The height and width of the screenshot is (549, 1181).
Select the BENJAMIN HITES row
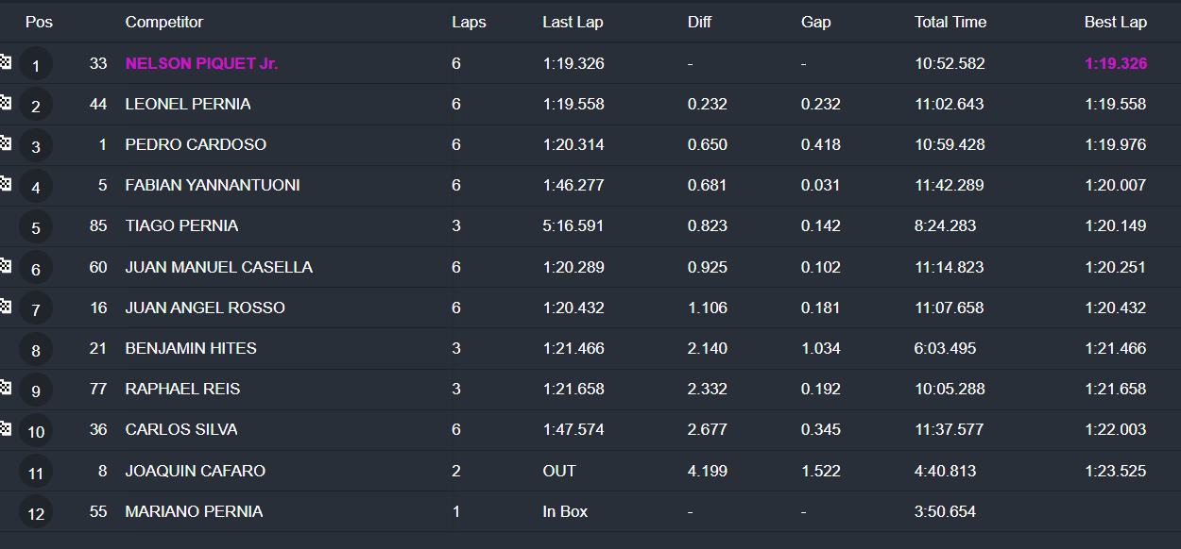pyautogui.click(x=590, y=349)
